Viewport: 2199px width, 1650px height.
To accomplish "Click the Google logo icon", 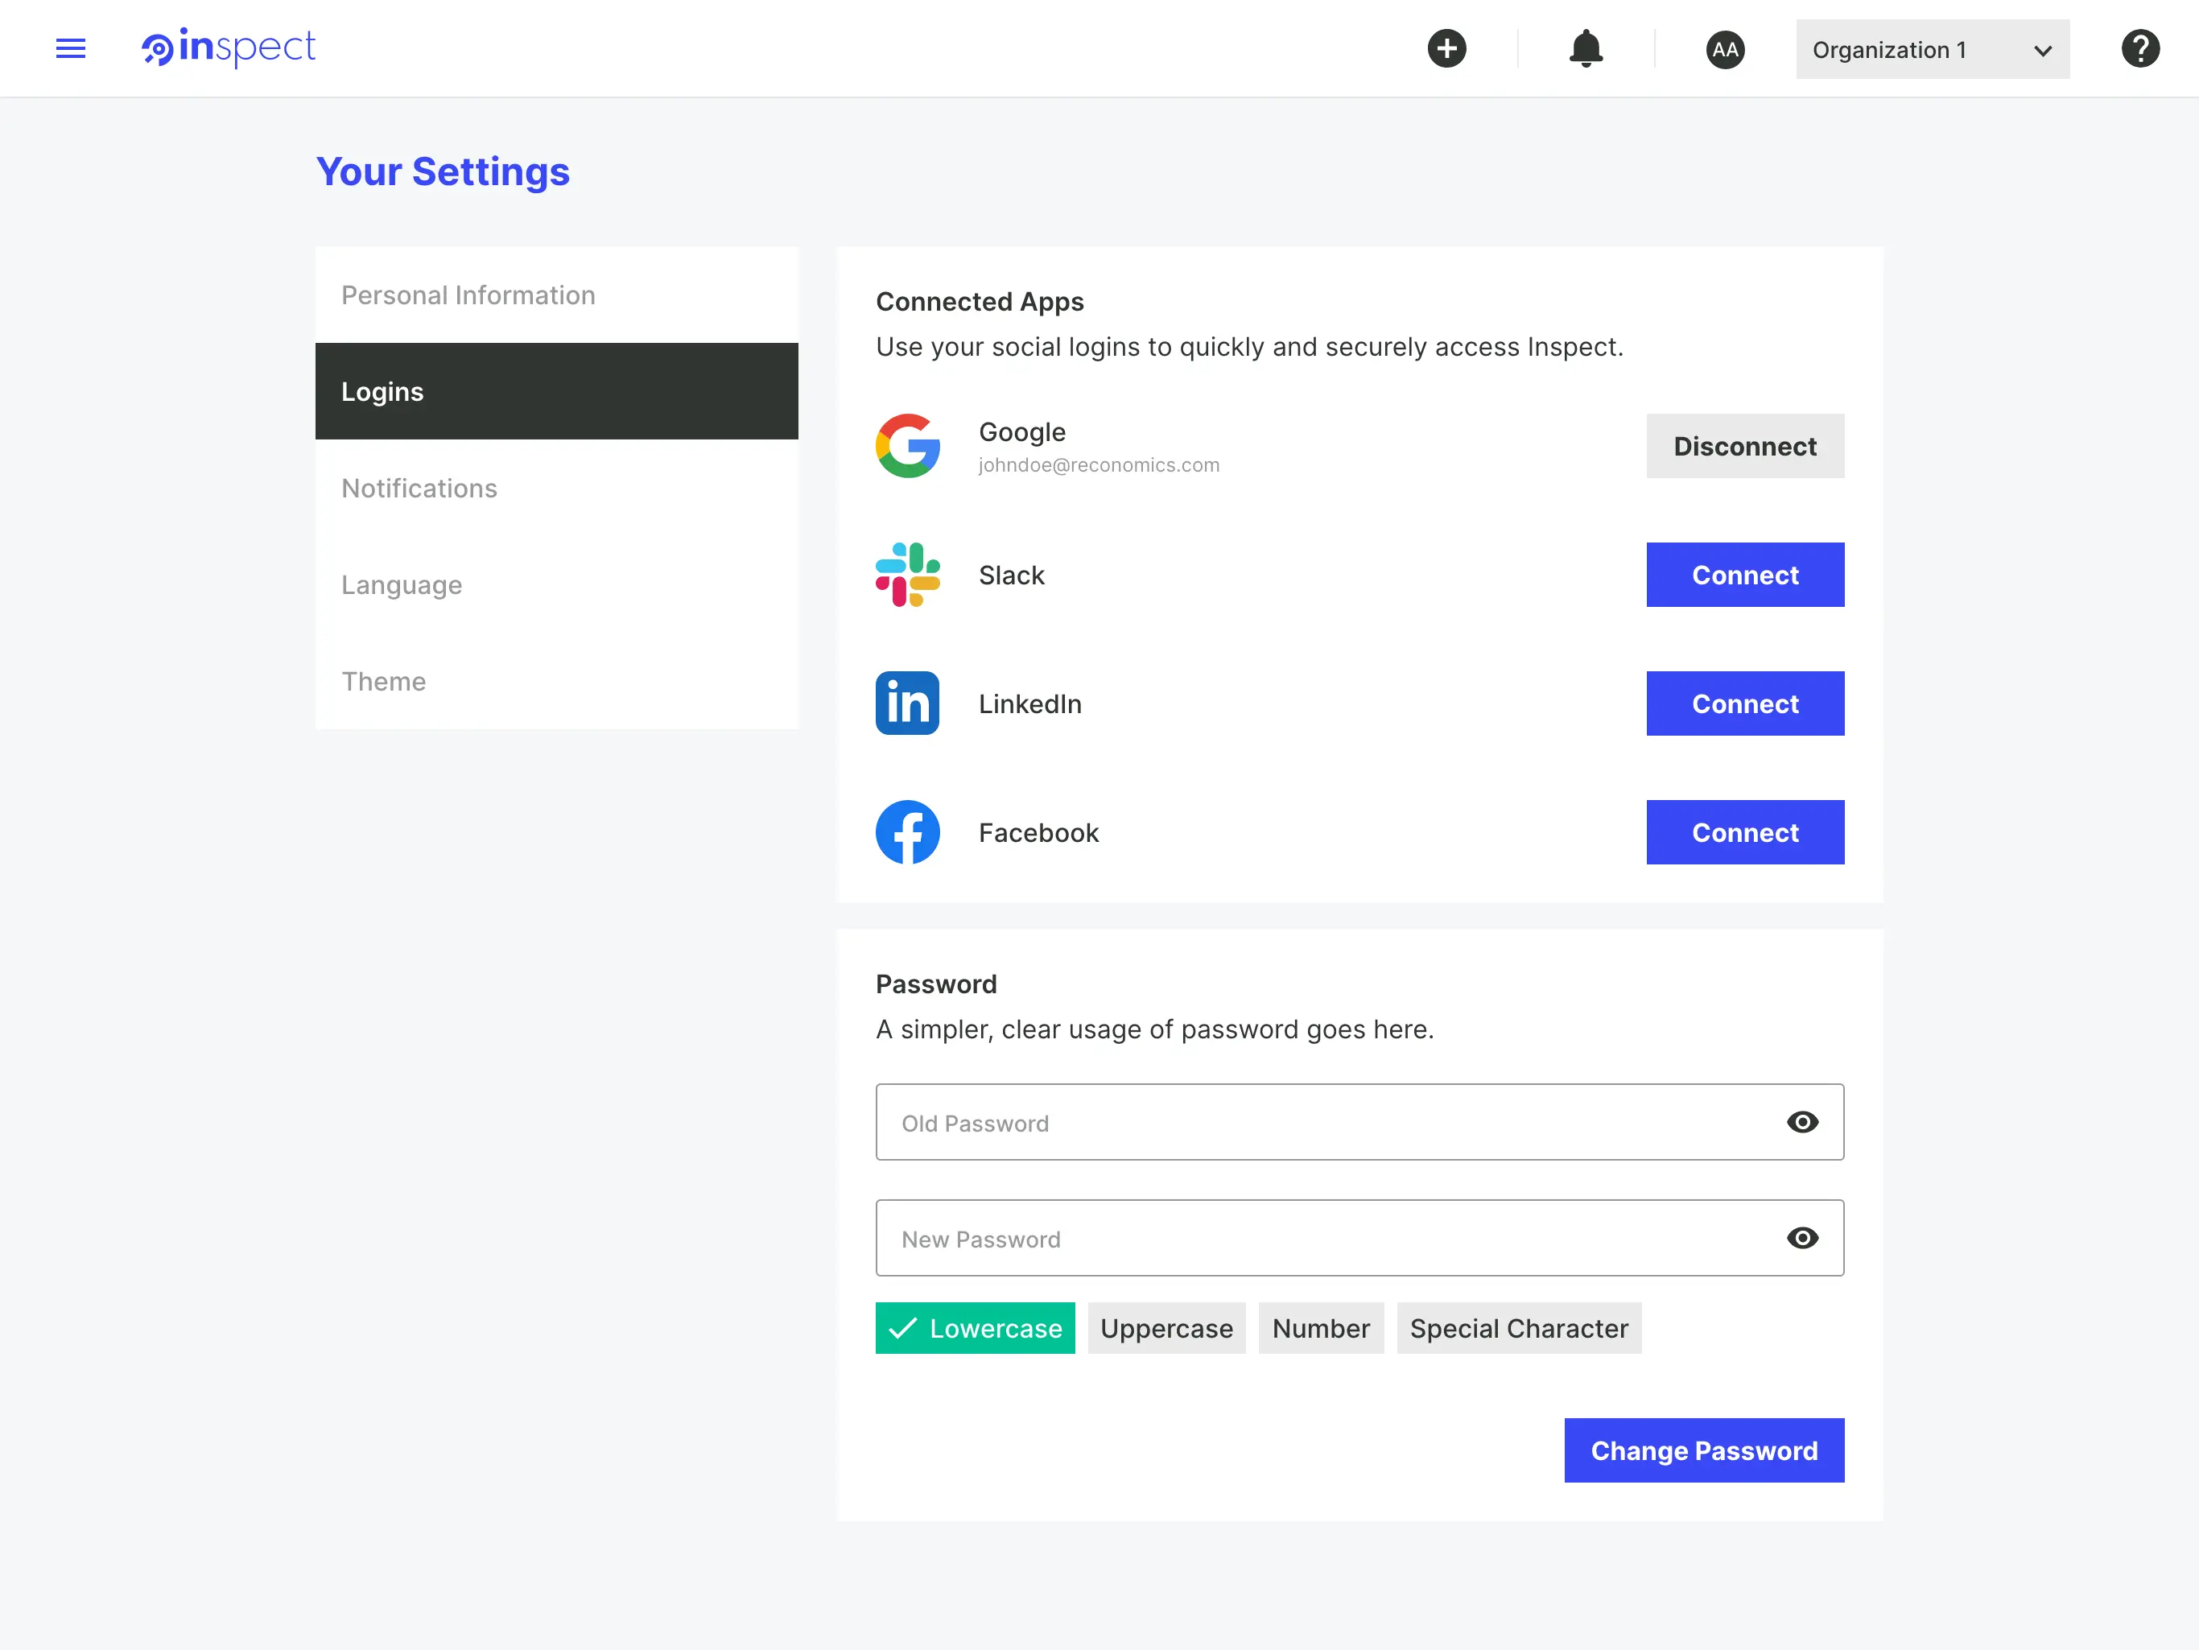I will pyautogui.click(x=908, y=446).
